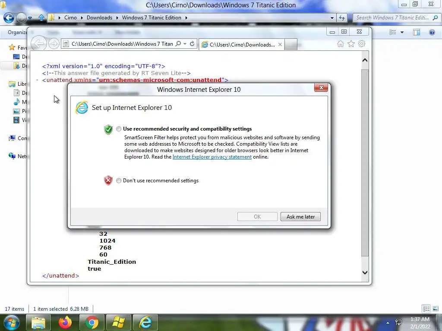Go forward in Internet Explorer

coord(54,44)
